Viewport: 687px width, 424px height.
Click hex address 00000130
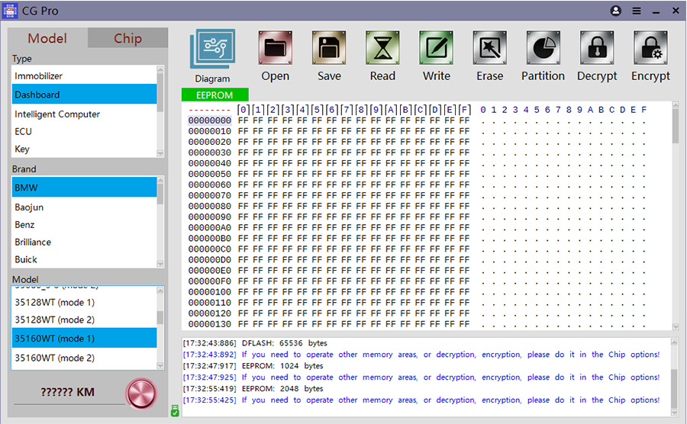[x=210, y=324]
